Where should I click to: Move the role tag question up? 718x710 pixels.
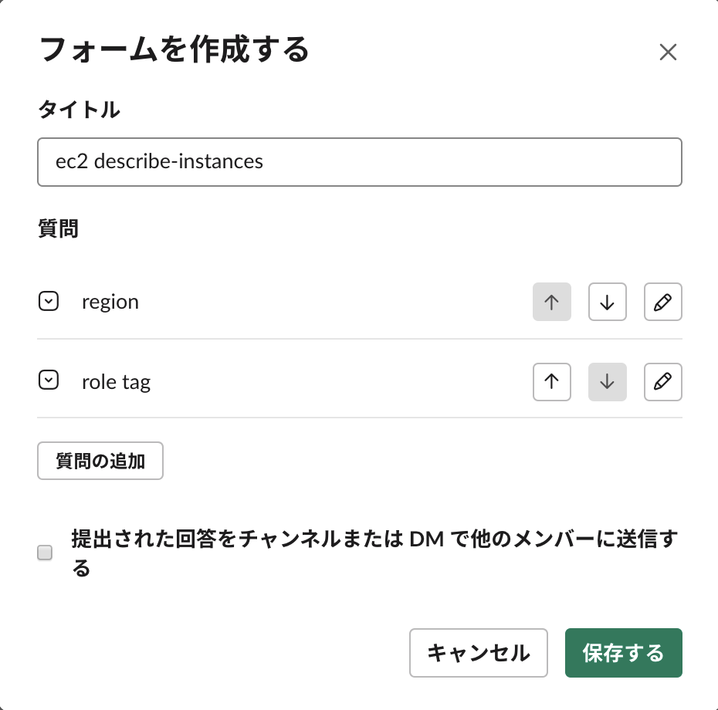552,382
